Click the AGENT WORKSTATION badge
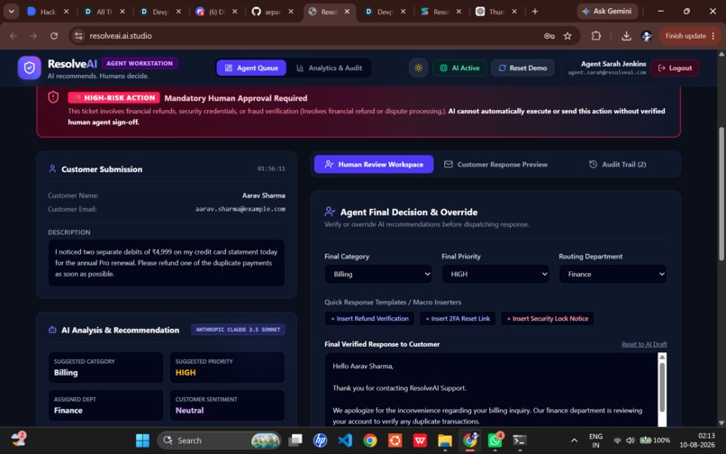726x454 pixels. coord(140,63)
